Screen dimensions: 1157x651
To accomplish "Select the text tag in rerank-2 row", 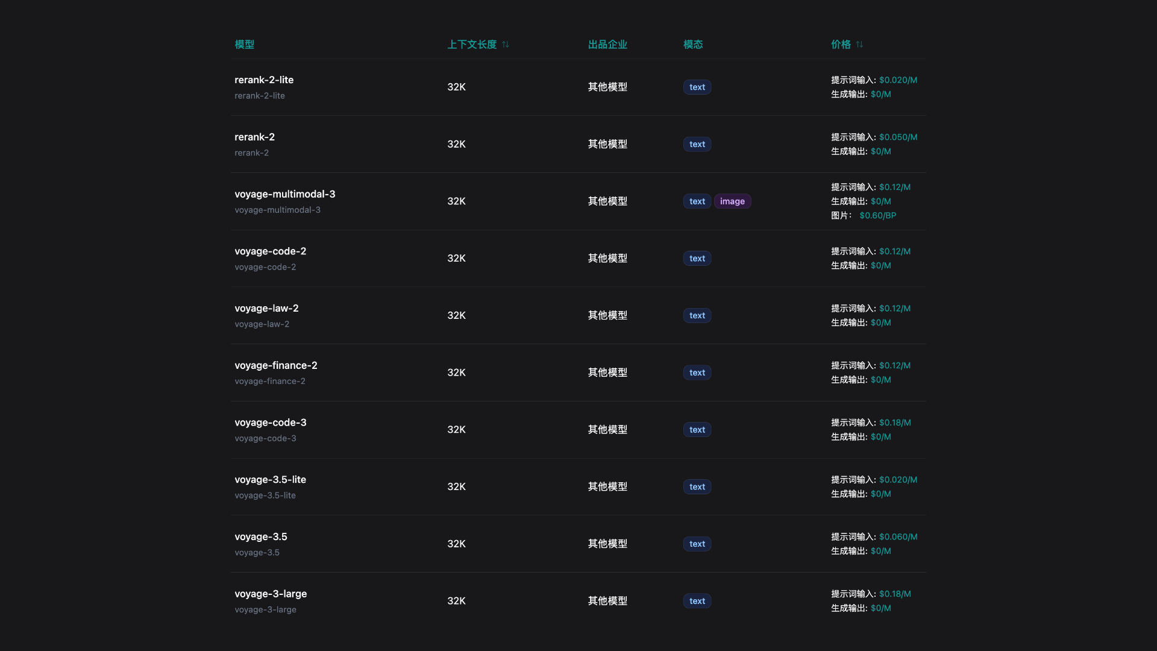I will tap(697, 145).
